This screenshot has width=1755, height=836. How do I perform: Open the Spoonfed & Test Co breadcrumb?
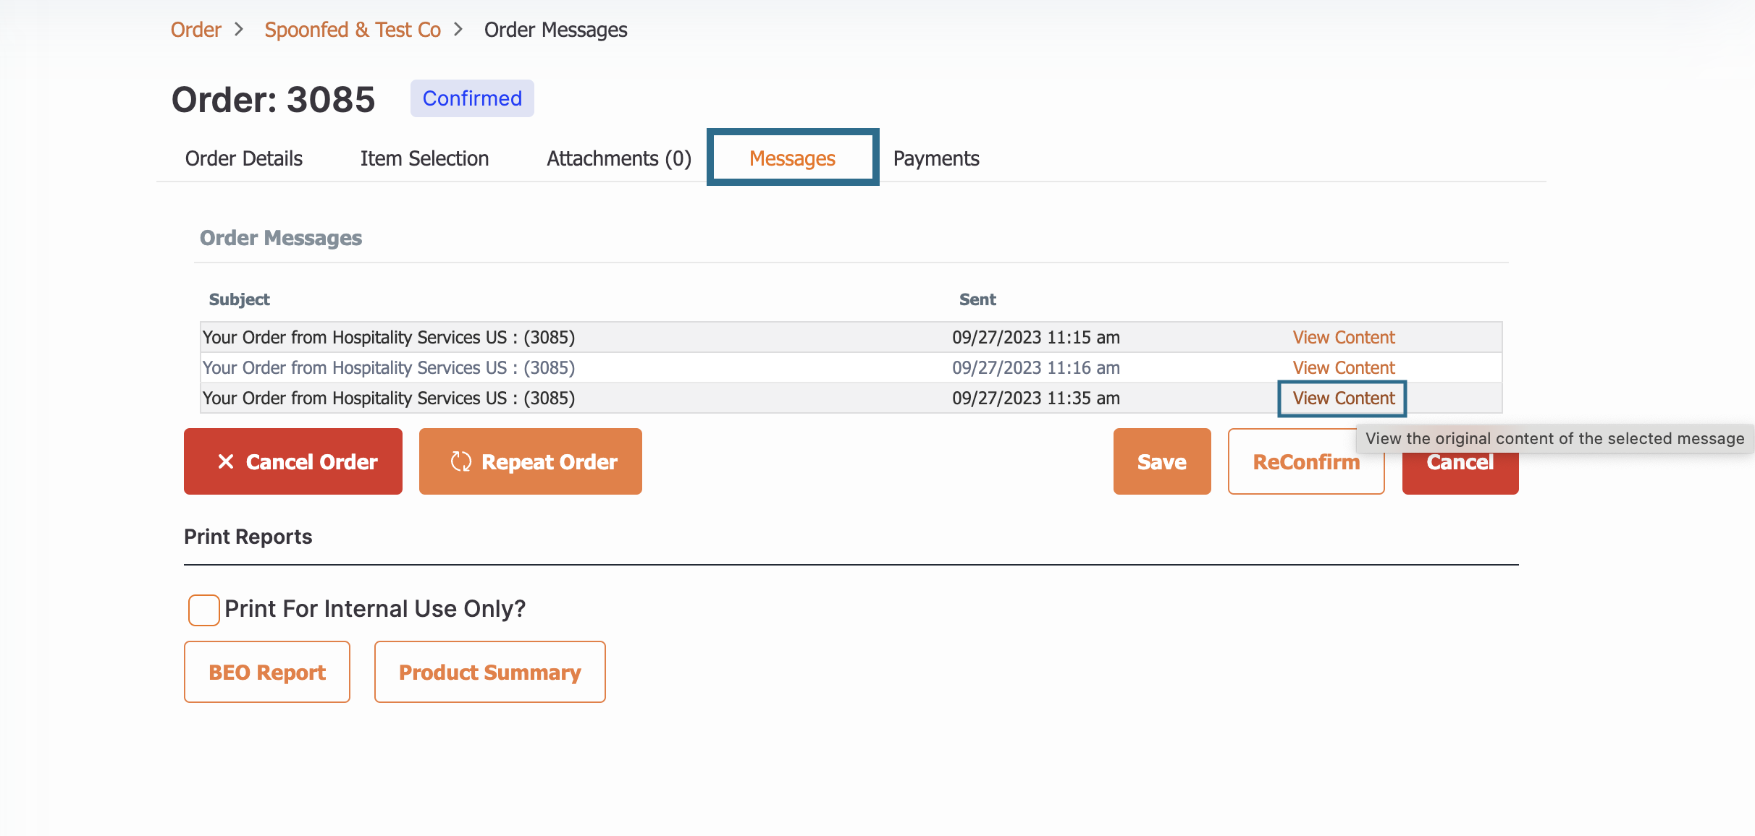coord(353,30)
